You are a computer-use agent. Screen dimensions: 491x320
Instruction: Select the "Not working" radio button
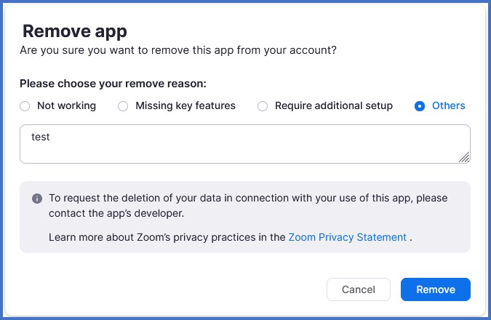25,106
